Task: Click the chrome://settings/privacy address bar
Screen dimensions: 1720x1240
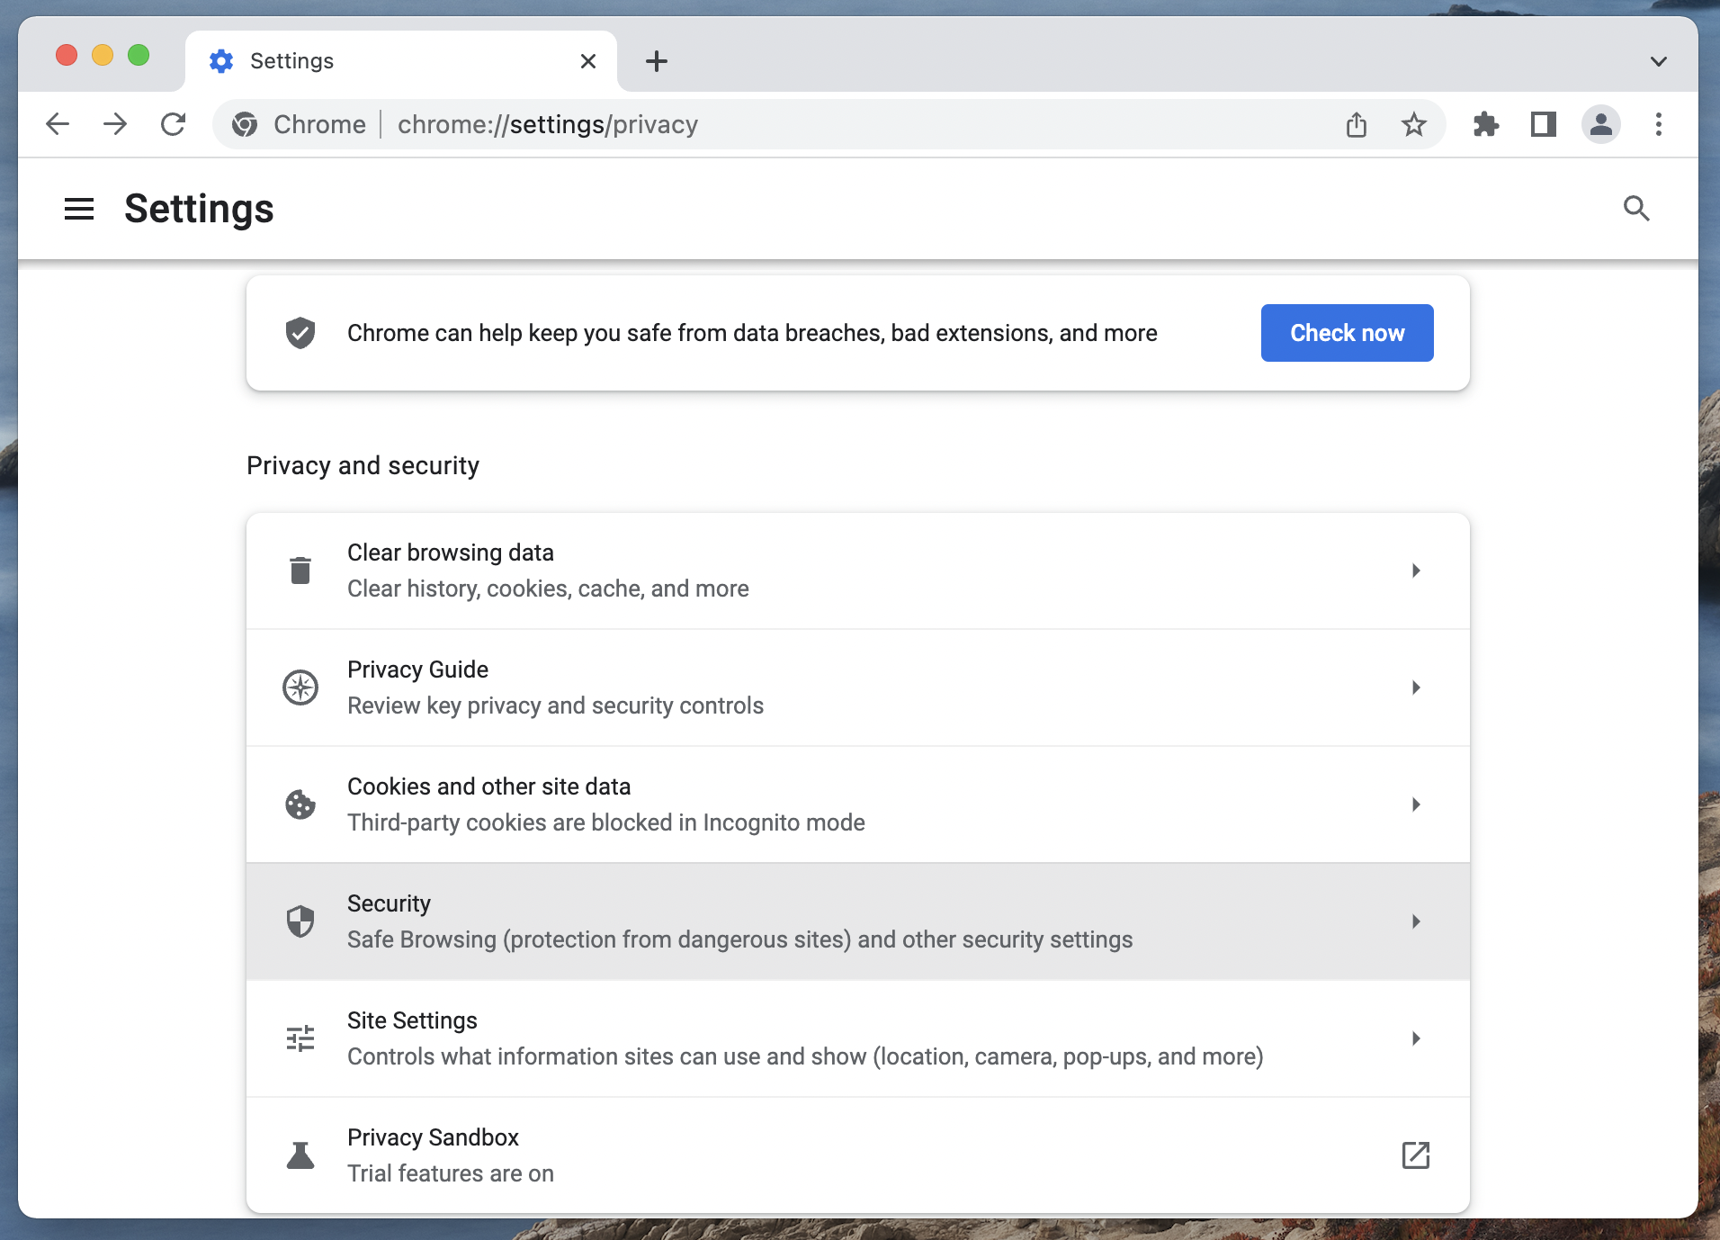Action: [x=828, y=124]
